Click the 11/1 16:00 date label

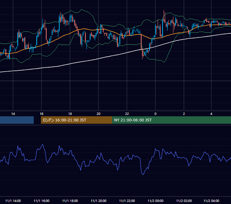tap(41, 201)
